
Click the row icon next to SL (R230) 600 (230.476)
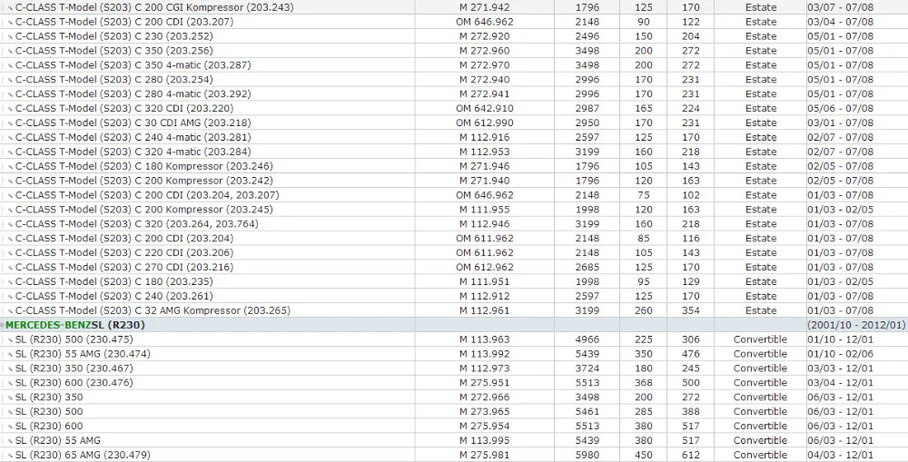click(x=10, y=384)
